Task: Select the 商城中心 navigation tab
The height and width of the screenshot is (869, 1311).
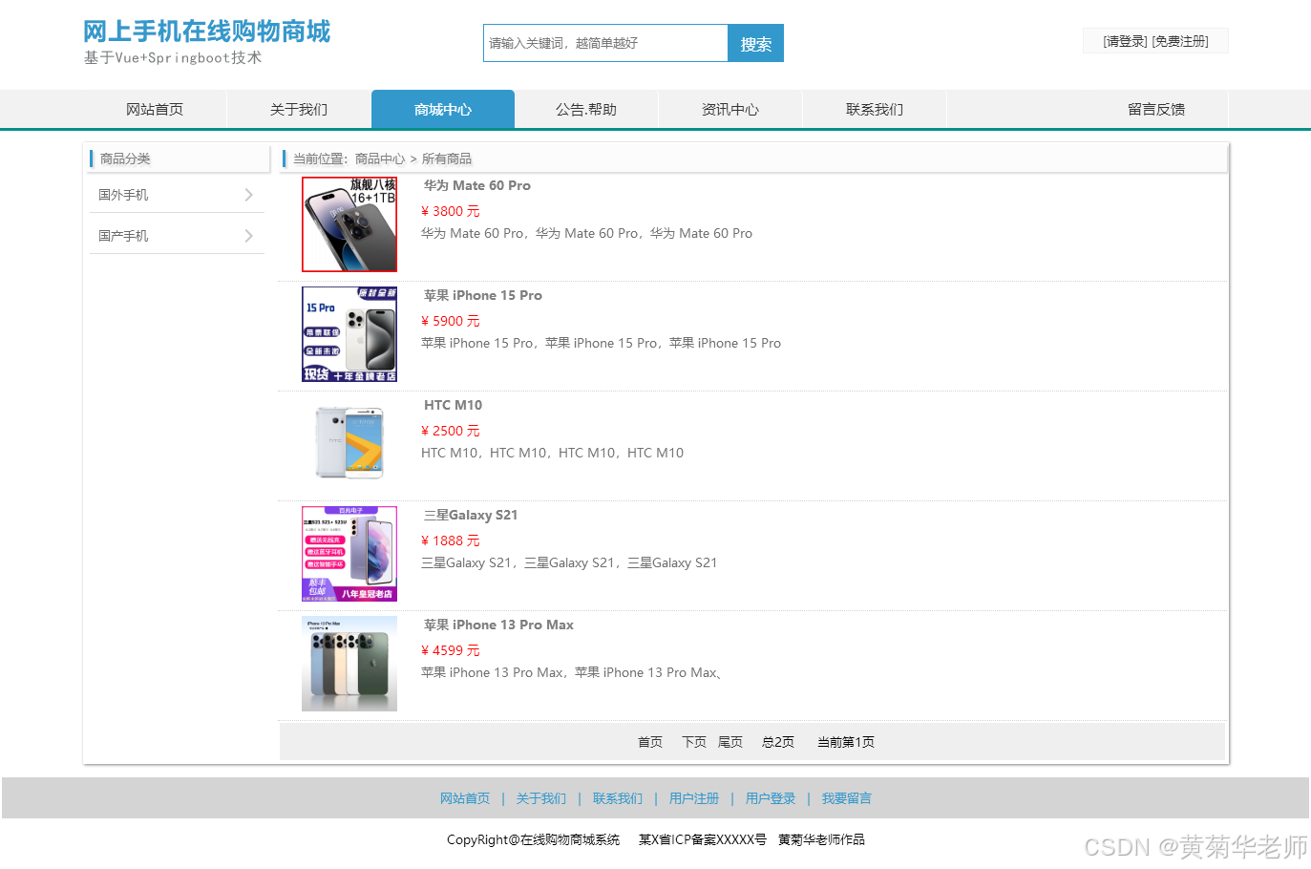Action: pos(443,109)
